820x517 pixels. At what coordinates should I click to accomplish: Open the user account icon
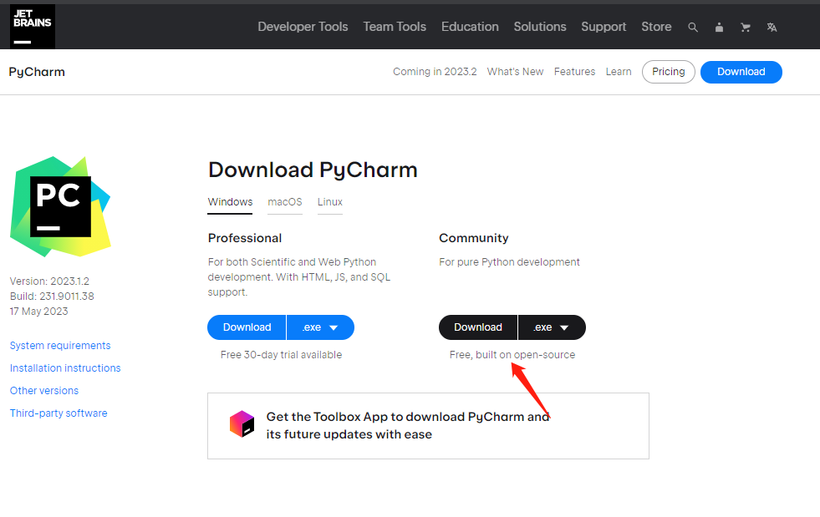click(719, 27)
